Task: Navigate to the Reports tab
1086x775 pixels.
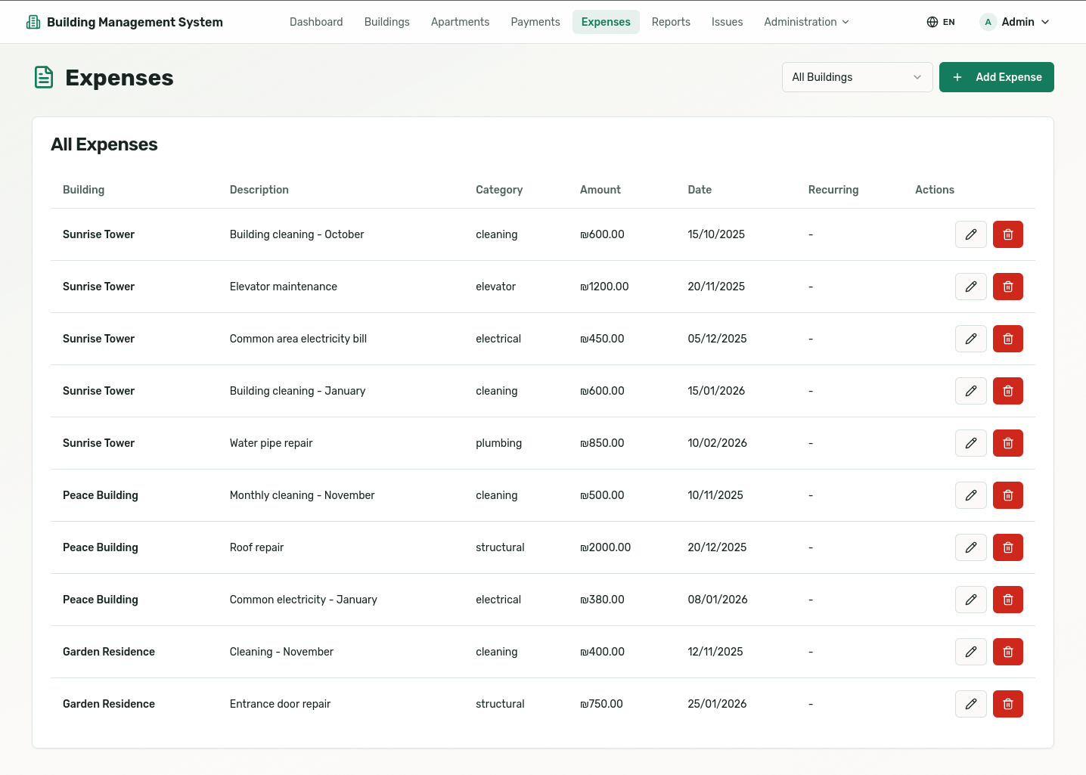Action: (670, 22)
